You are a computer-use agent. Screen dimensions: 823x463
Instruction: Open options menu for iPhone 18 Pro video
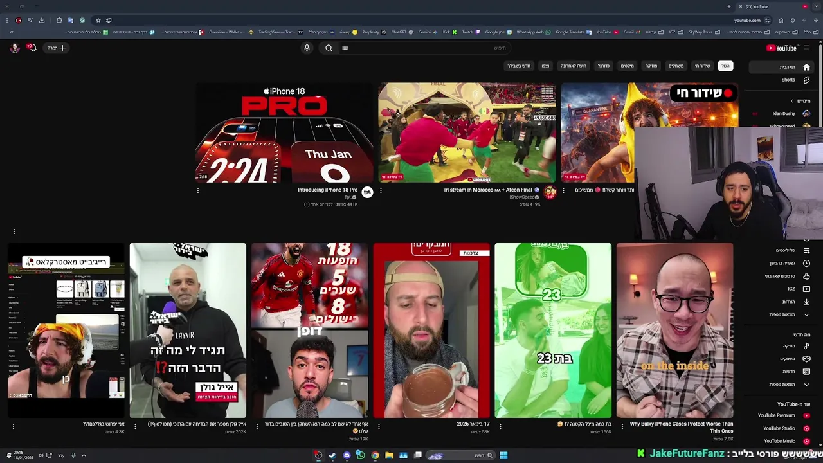pos(198,190)
